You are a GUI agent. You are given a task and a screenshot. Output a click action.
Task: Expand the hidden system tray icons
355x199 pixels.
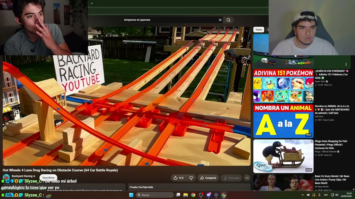click(x=303, y=195)
